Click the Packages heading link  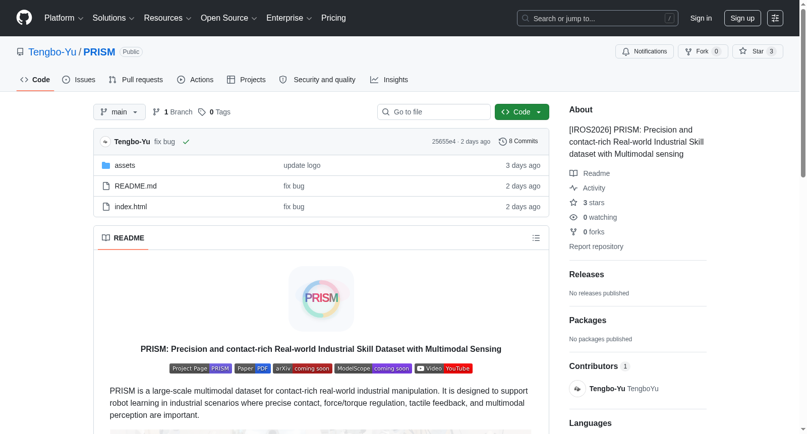[x=588, y=321]
